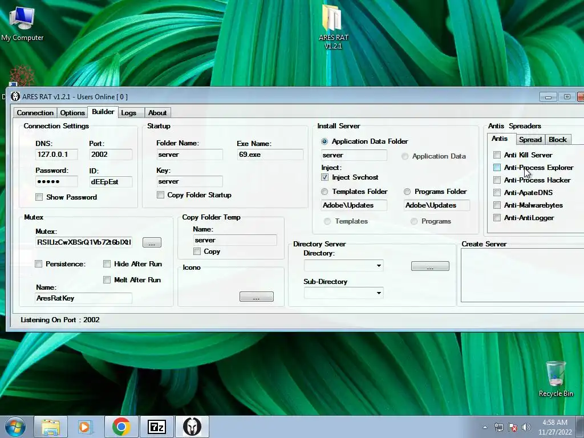584x438 pixels.
Task: Click the ARES RAT helmet taskbar icon
Action: tap(192, 427)
